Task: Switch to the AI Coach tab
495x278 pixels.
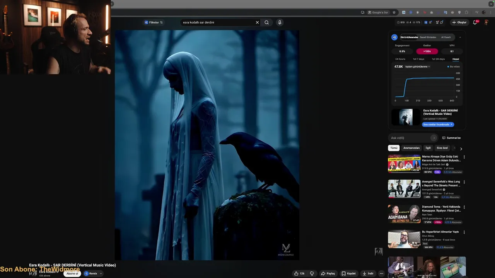Action: click(x=446, y=37)
